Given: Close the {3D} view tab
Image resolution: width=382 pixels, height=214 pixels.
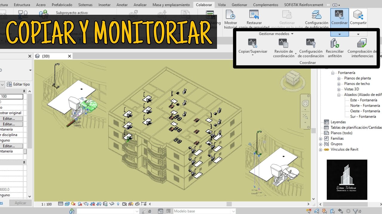Looking at the screenshot, I should click(70, 56).
